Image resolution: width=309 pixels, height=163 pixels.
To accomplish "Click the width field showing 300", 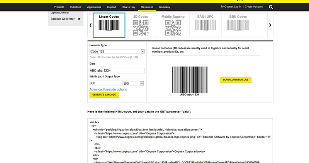I will coord(106,83).
